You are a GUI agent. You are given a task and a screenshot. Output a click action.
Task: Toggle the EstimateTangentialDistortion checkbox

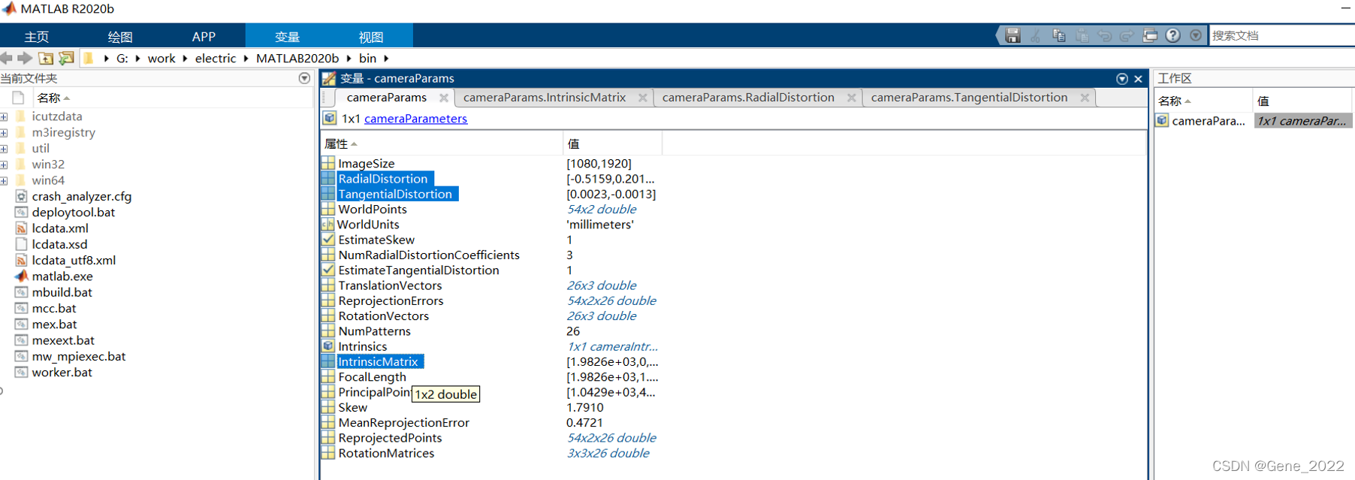[328, 270]
